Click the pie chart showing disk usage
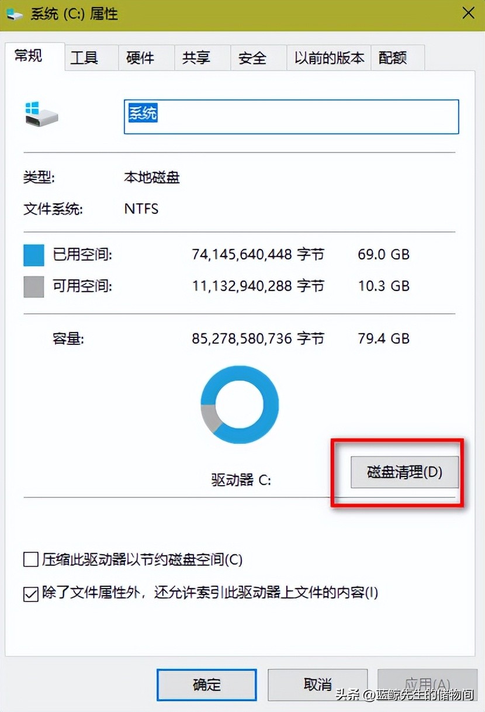Image resolution: width=485 pixels, height=712 pixels. click(x=239, y=403)
